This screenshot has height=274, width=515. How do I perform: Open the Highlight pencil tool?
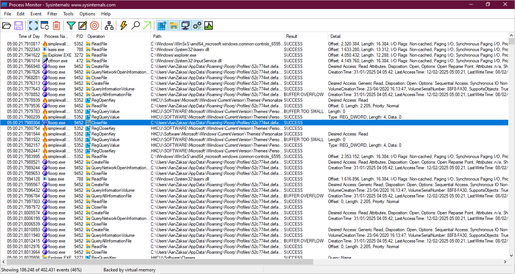click(82, 26)
